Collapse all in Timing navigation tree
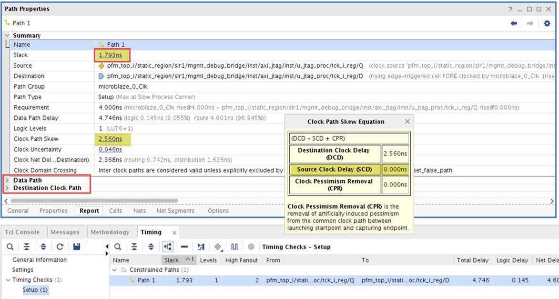The image size is (559, 299). [27, 247]
